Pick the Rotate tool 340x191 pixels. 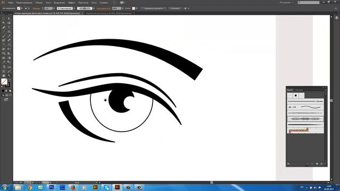[4, 45]
